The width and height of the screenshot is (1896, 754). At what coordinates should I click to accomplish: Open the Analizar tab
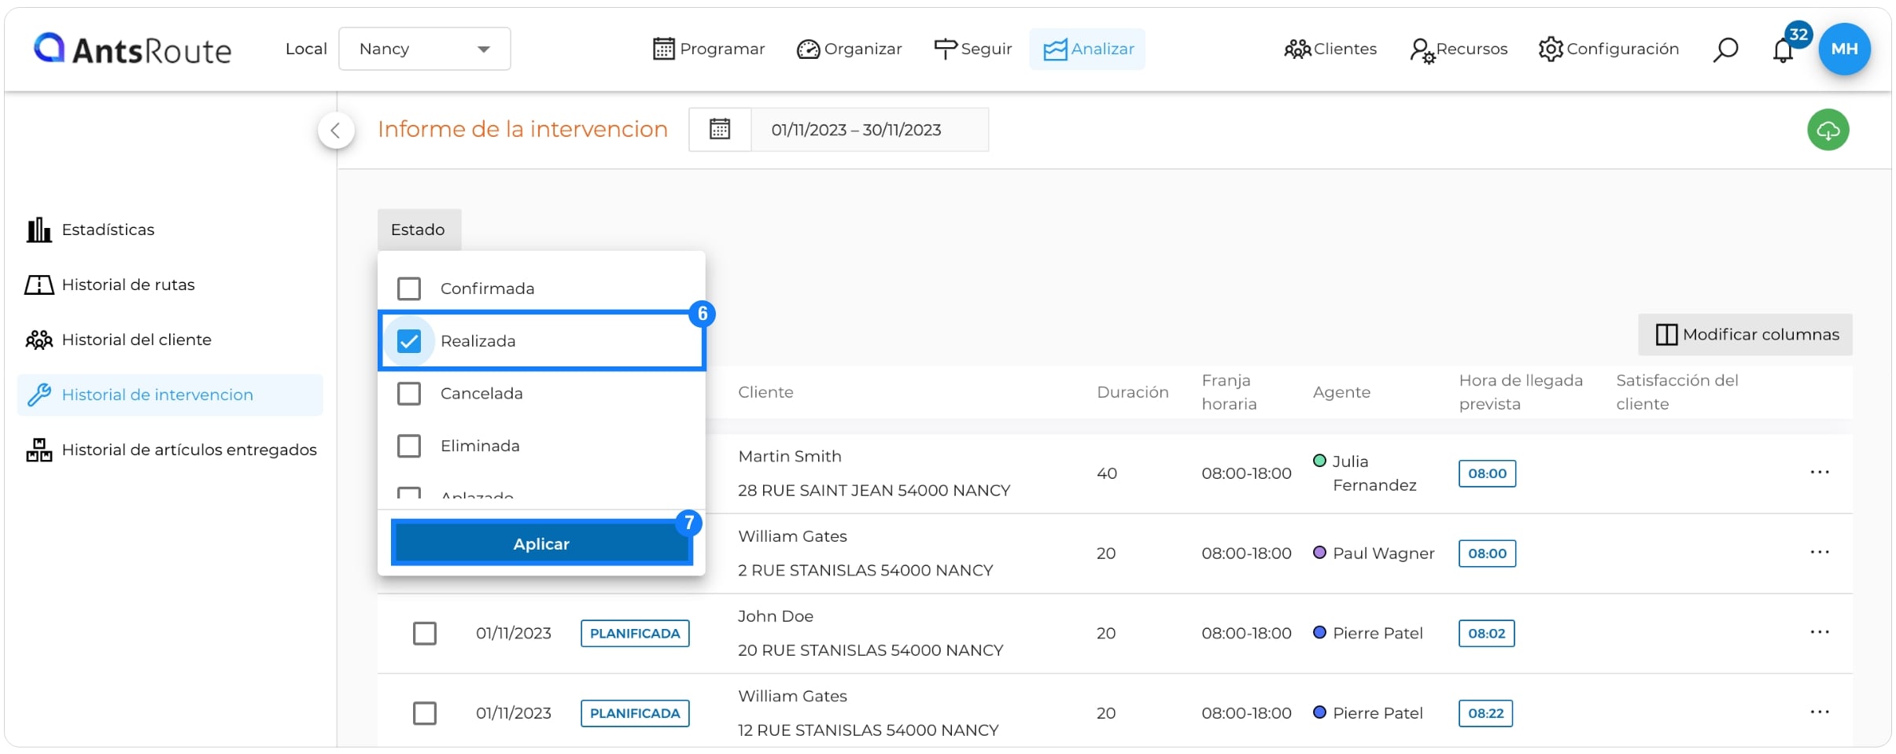click(x=1088, y=49)
